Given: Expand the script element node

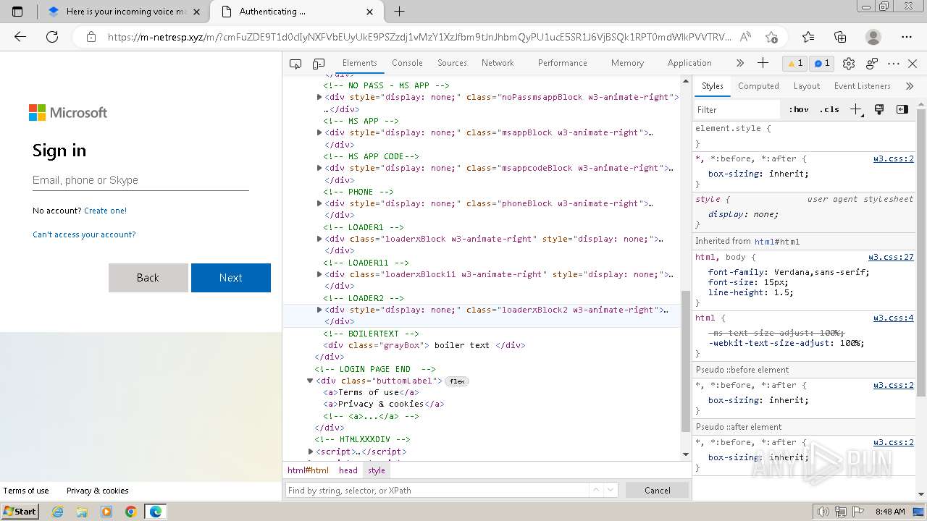Looking at the screenshot, I should tap(311, 452).
